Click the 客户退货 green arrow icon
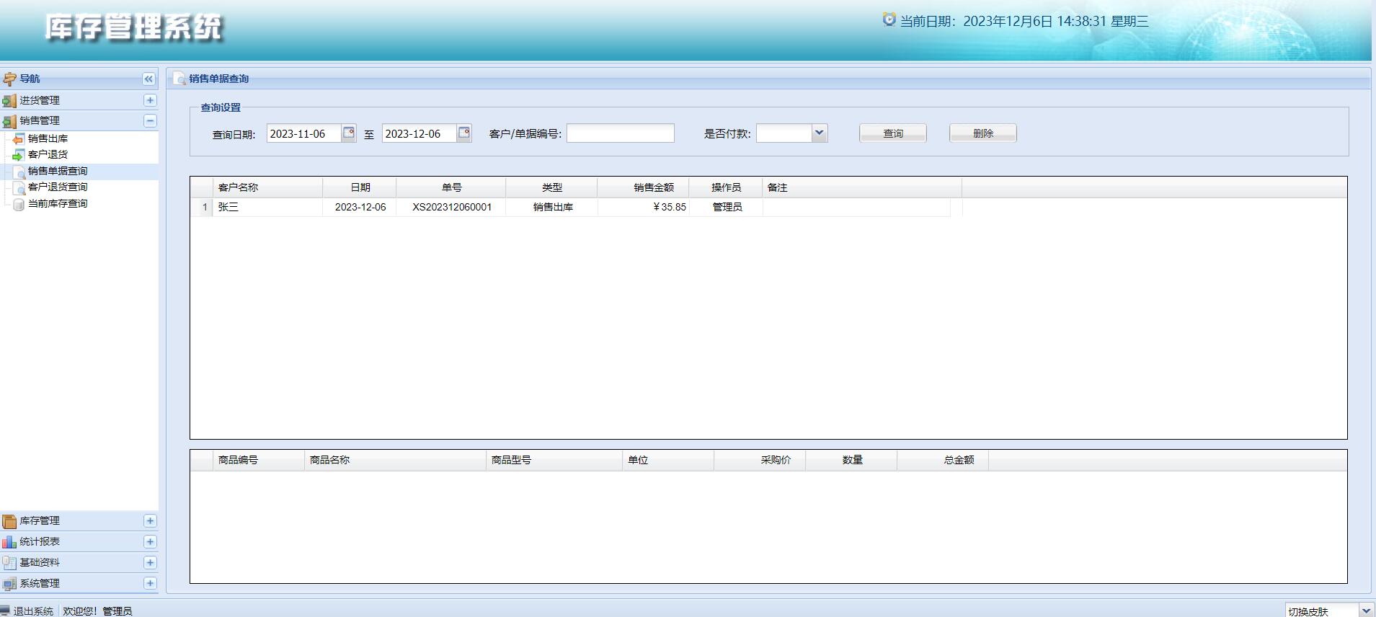Image resolution: width=1376 pixels, height=617 pixels. point(19,154)
